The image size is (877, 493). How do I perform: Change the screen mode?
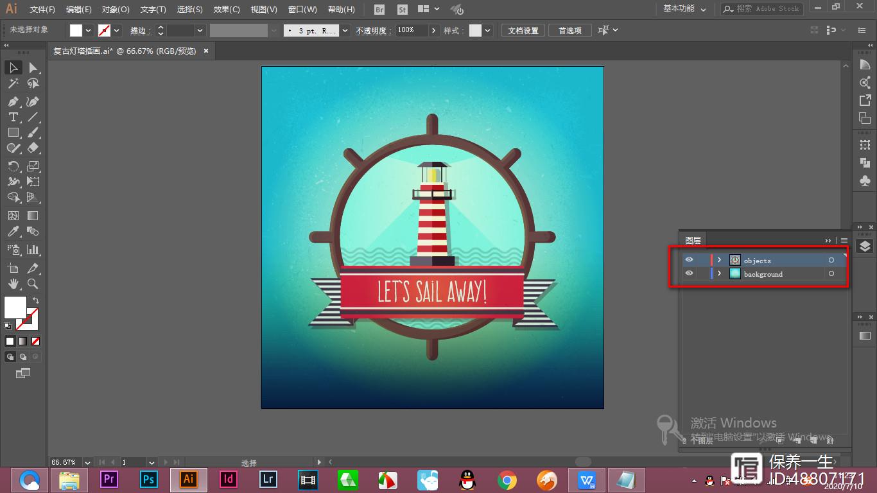pos(23,372)
